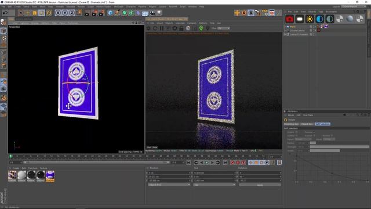Select the Plane object in Object Manager
371x209 pixels.
[293, 27]
